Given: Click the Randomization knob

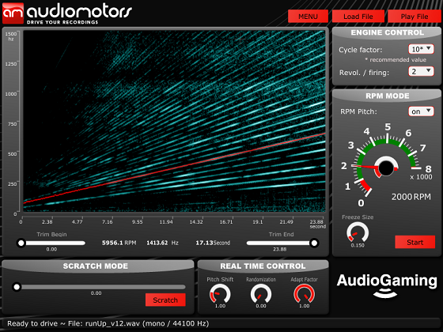Looking at the screenshot, I should click(261, 293).
